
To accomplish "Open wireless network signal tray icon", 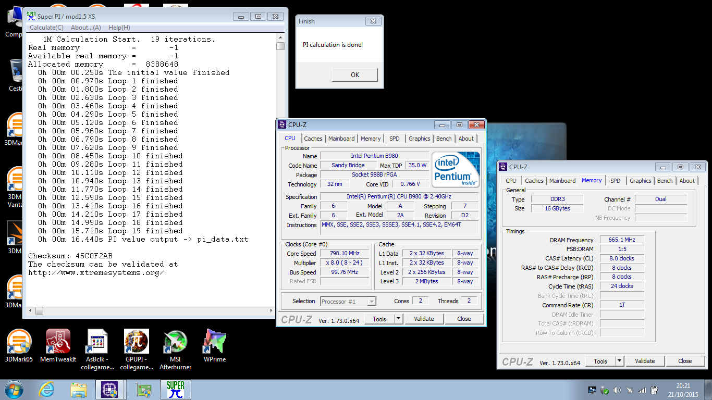I will [642, 390].
